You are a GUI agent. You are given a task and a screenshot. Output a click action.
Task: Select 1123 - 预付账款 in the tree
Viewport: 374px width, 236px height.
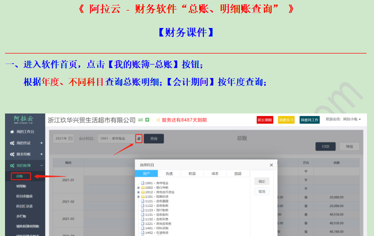[157, 210]
